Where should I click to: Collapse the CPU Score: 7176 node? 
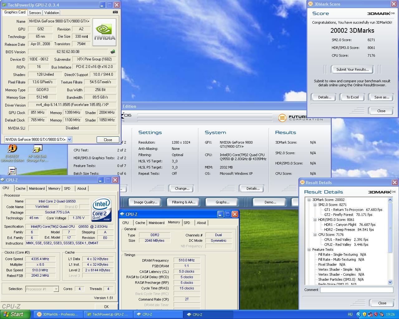click(x=315, y=235)
